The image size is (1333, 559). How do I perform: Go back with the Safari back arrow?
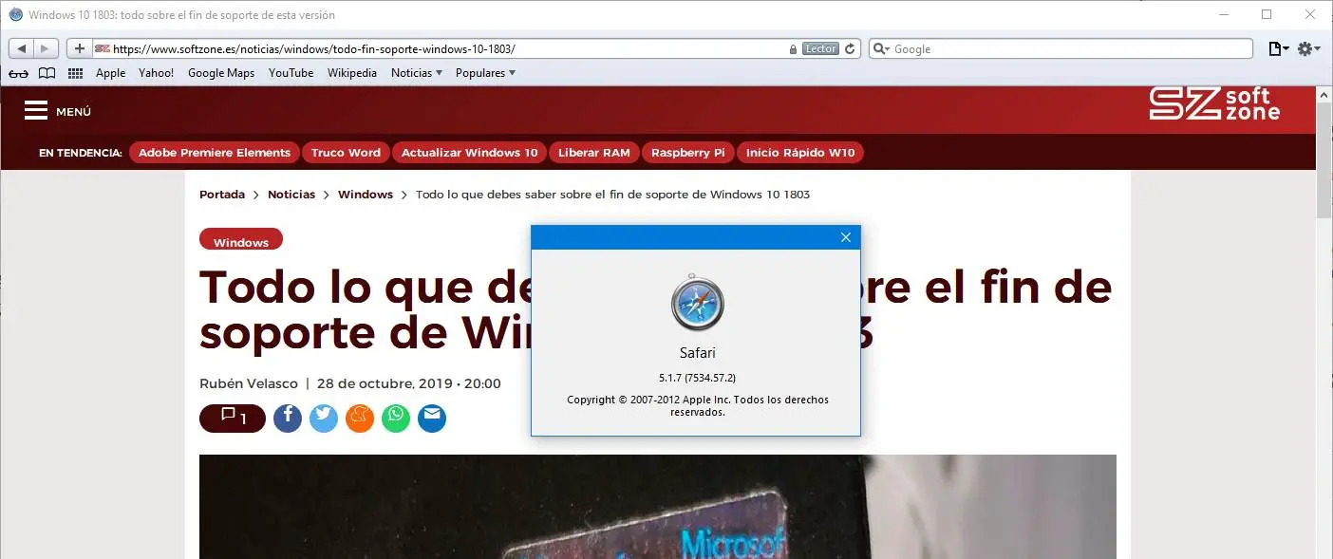coord(21,48)
